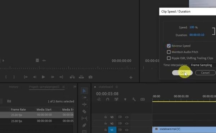
Task: Click the Cancel button
Action: tap(205, 73)
